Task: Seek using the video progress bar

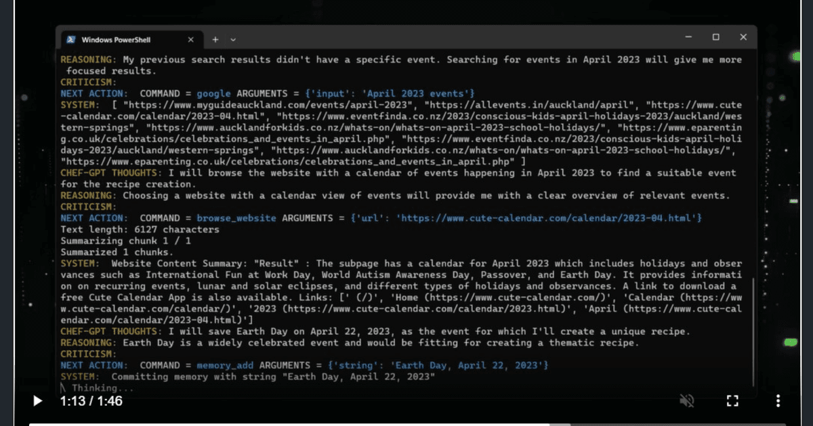Action: pyautogui.click(x=406, y=424)
